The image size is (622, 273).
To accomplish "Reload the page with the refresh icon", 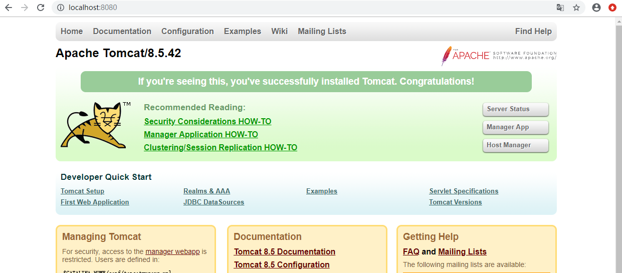I will [x=41, y=8].
